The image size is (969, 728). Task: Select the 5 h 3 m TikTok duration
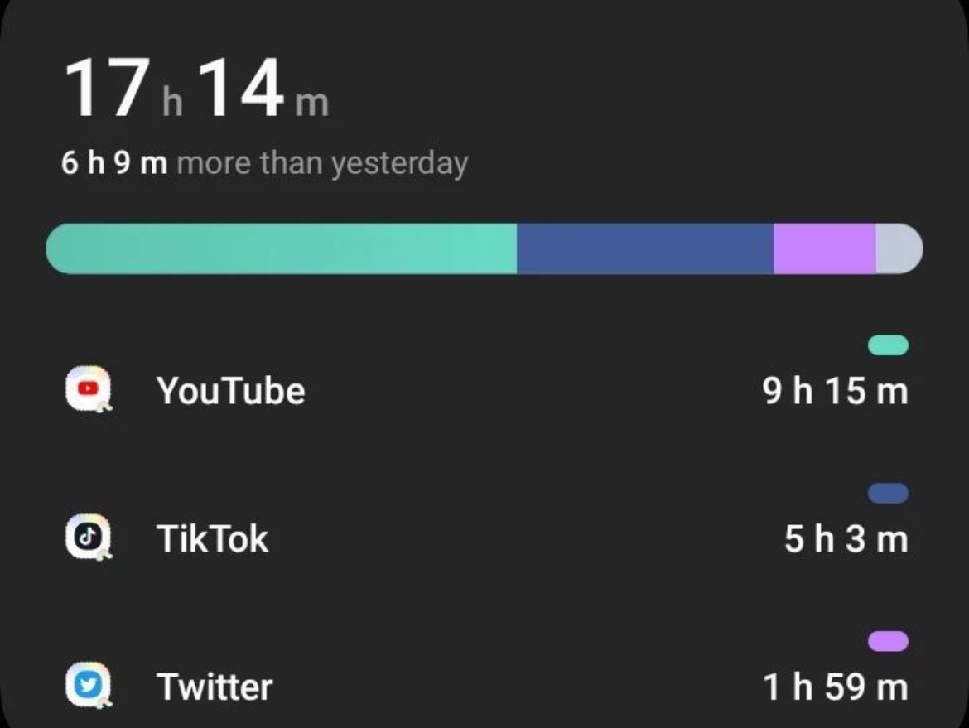click(x=846, y=539)
